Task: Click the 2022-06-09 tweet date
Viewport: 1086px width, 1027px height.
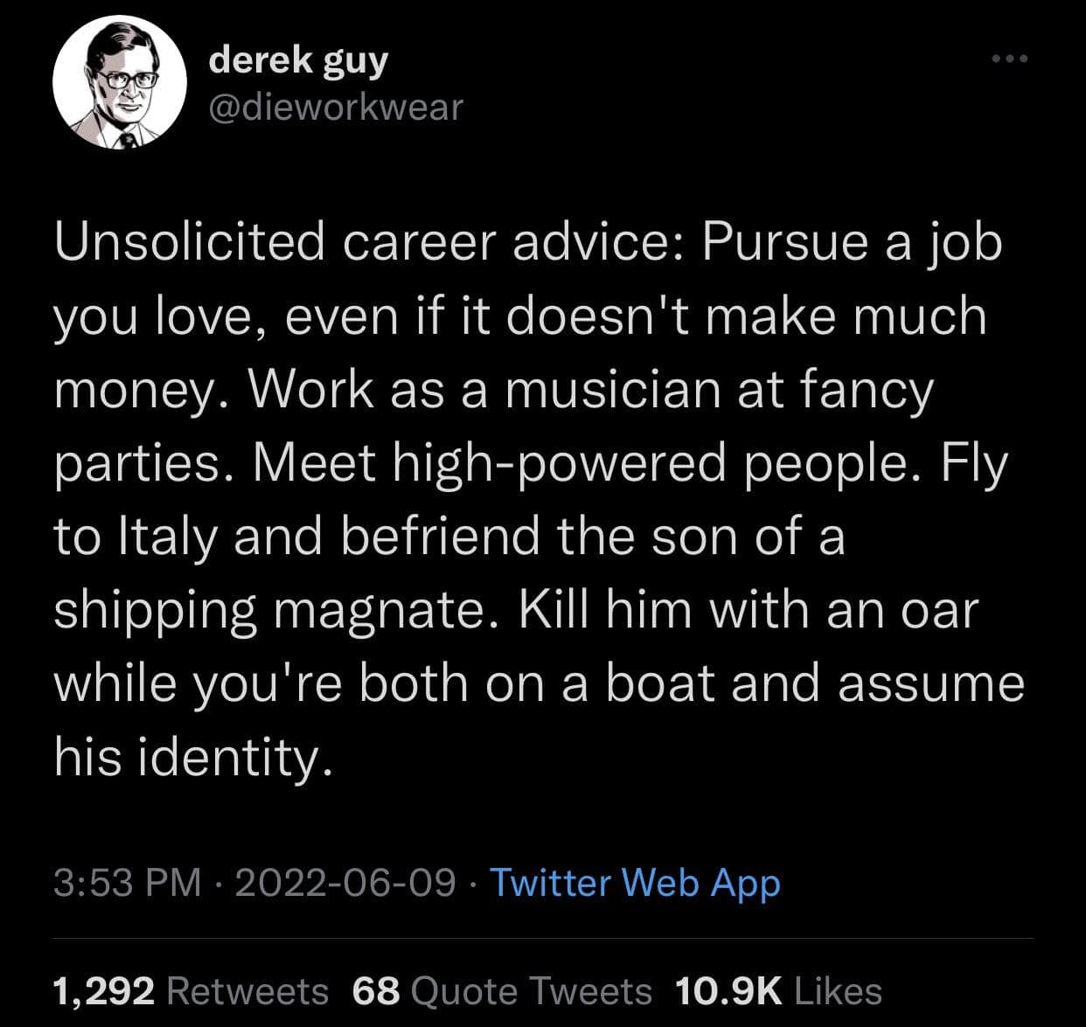Action: pos(345,882)
